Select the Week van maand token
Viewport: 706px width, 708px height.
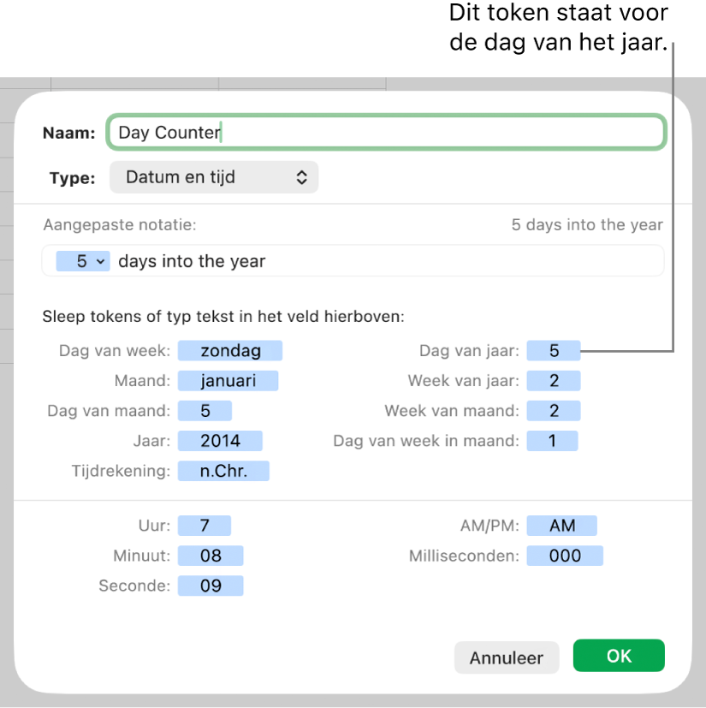(x=554, y=411)
